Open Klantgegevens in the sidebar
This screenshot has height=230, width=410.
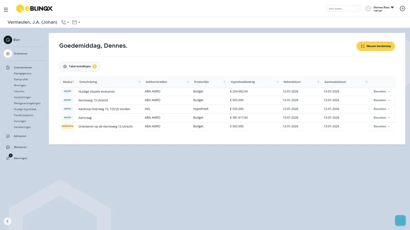[23, 74]
